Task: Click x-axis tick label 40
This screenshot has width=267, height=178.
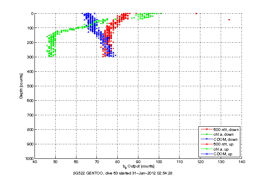Action: coord(35,162)
